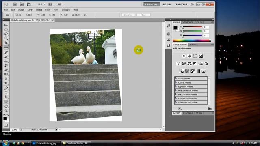Select the Type tool

(6, 92)
